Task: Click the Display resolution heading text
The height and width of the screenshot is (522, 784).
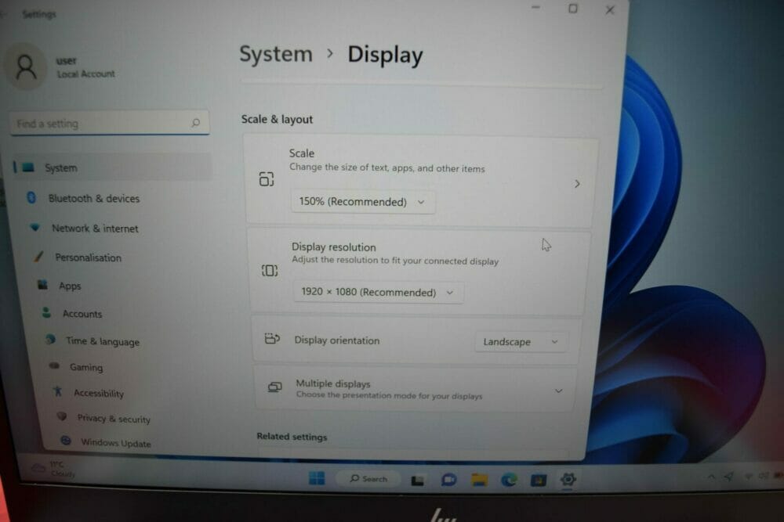Action: (333, 247)
